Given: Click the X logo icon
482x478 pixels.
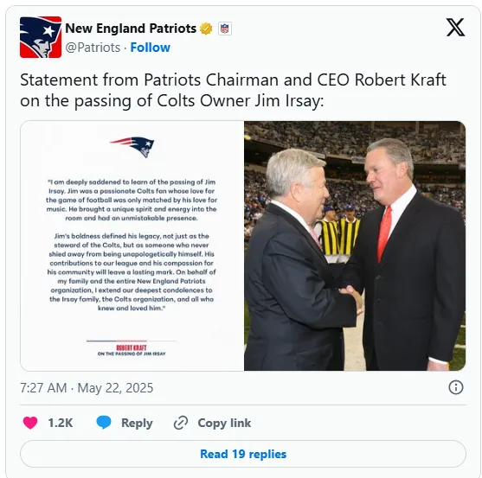Looking at the screenshot, I should click(x=455, y=28).
